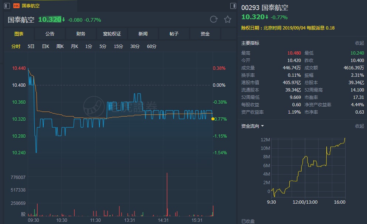Screen dimensions: 367x224
Task: Select the 分时 intraday chart period
Action: (16, 46)
